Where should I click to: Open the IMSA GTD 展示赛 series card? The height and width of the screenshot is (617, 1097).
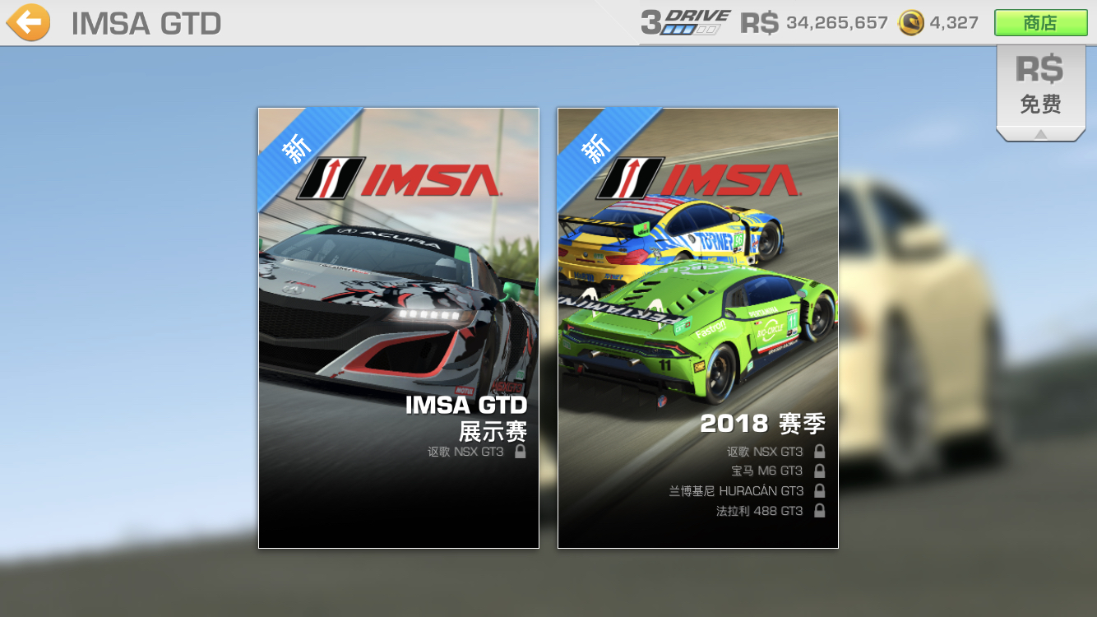point(399,328)
